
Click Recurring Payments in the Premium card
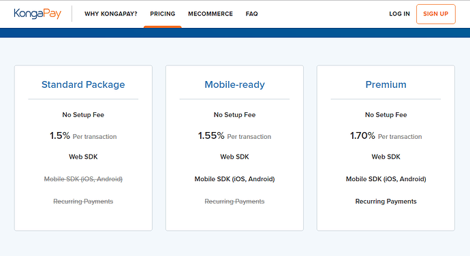[x=386, y=202]
